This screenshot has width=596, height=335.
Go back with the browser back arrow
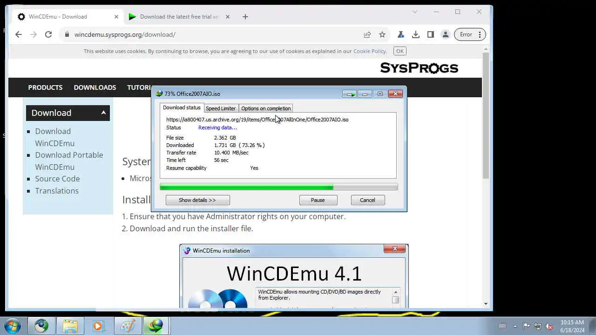pos(19,34)
